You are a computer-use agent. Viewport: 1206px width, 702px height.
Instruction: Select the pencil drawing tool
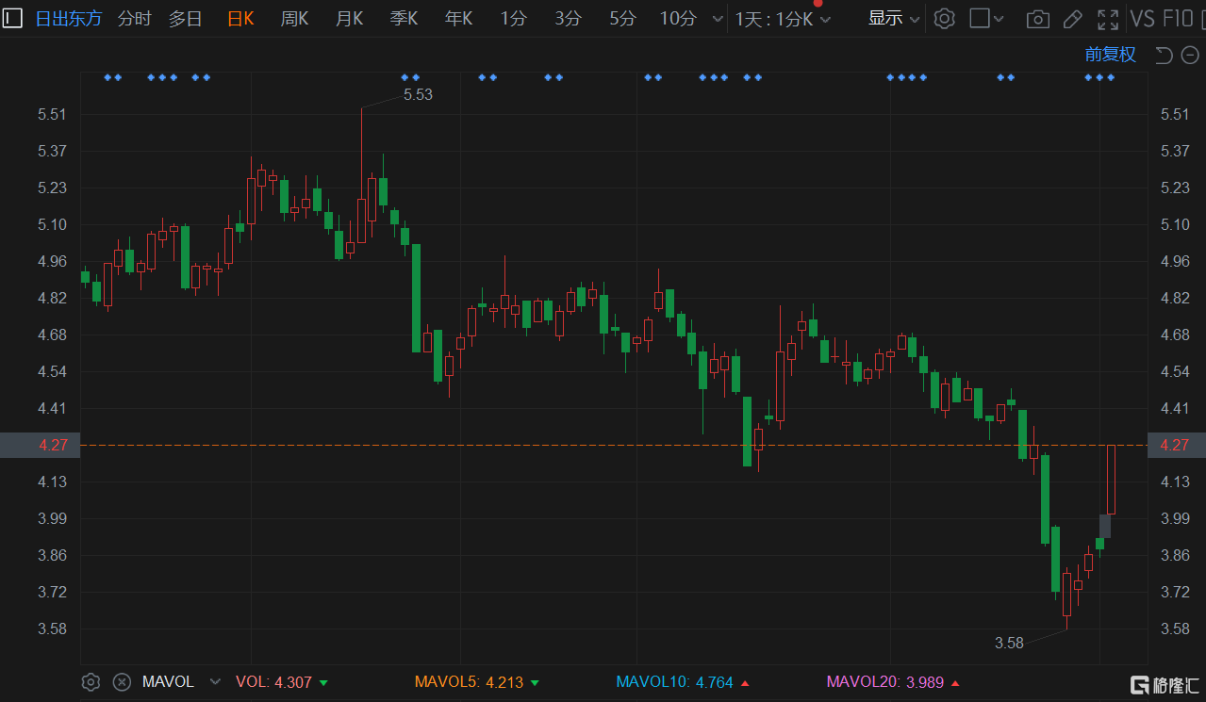tap(1072, 19)
